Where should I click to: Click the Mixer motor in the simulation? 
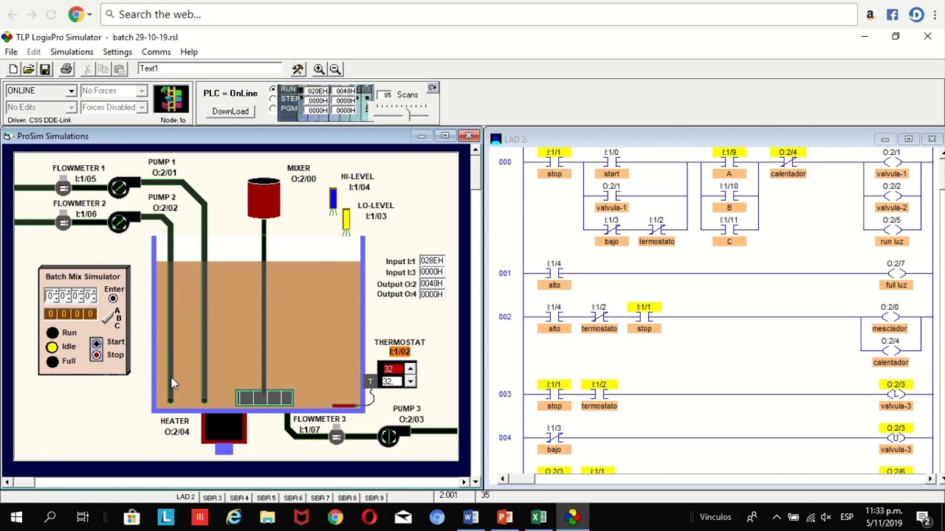pos(264,198)
